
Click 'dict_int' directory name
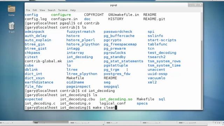click(34, 74)
